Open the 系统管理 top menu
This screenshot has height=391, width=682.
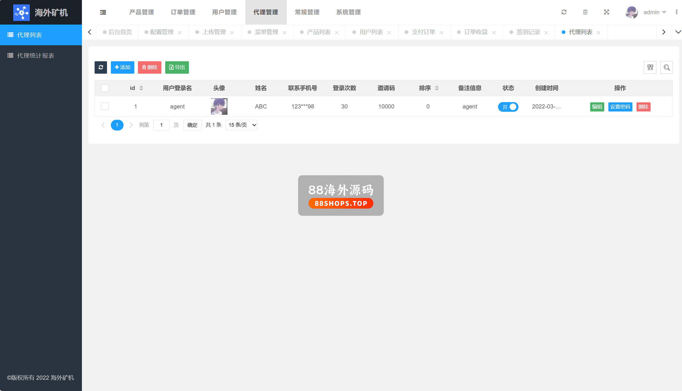348,12
